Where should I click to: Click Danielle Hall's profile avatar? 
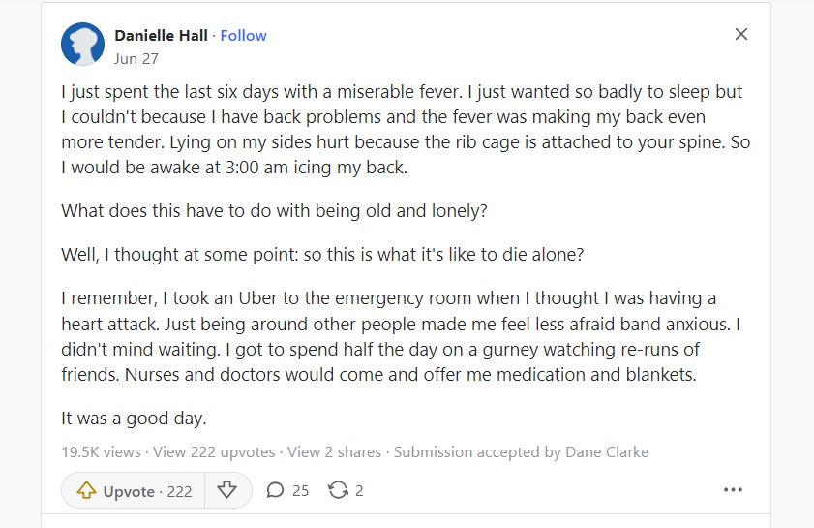pos(82,45)
